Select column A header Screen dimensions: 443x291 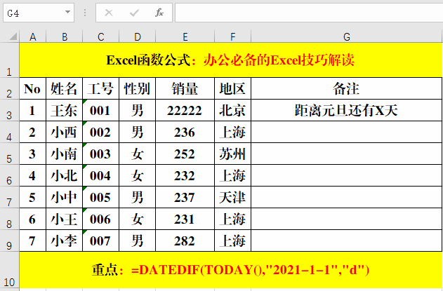33,36
